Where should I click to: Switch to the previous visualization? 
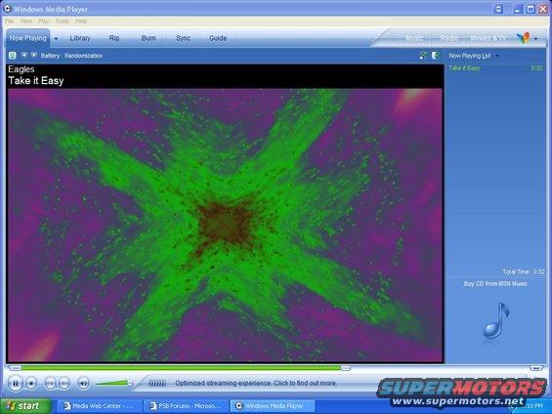point(23,55)
